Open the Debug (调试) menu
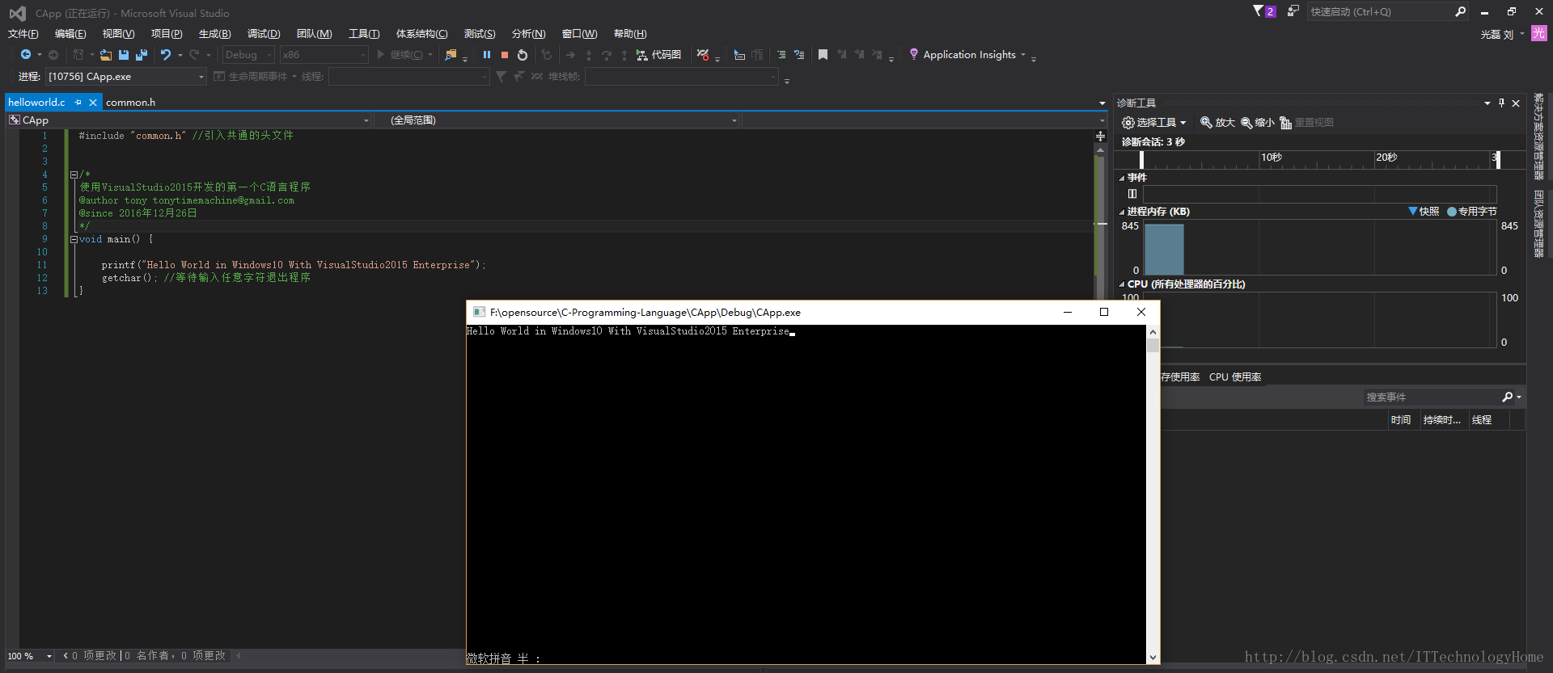1553x673 pixels. pos(264,34)
